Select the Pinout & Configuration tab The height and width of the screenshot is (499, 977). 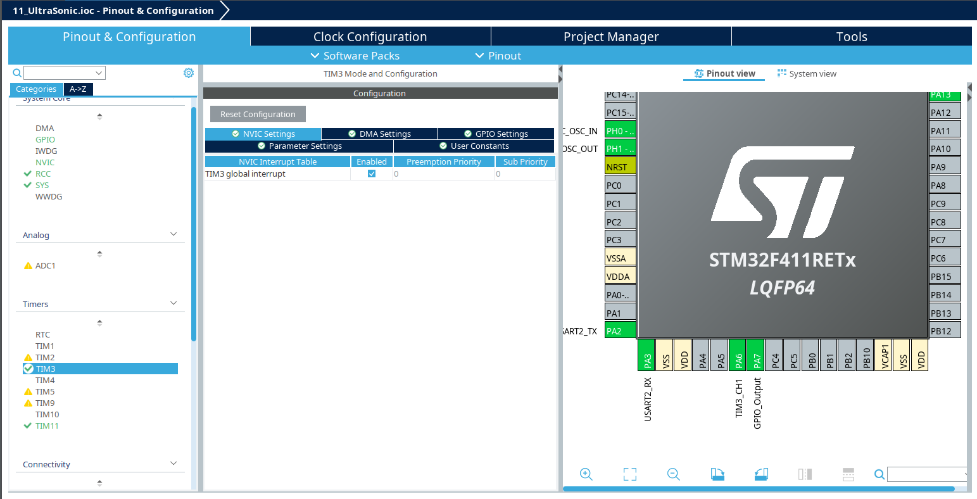point(129,37)
